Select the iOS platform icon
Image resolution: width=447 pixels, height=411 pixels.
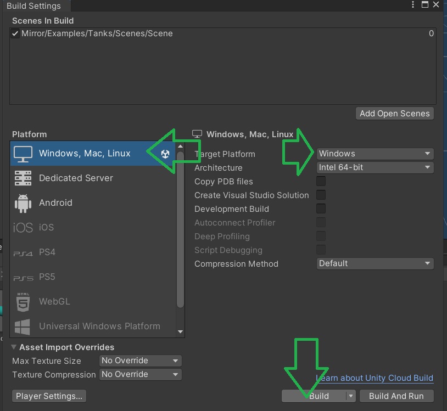[x=23, y=227]
